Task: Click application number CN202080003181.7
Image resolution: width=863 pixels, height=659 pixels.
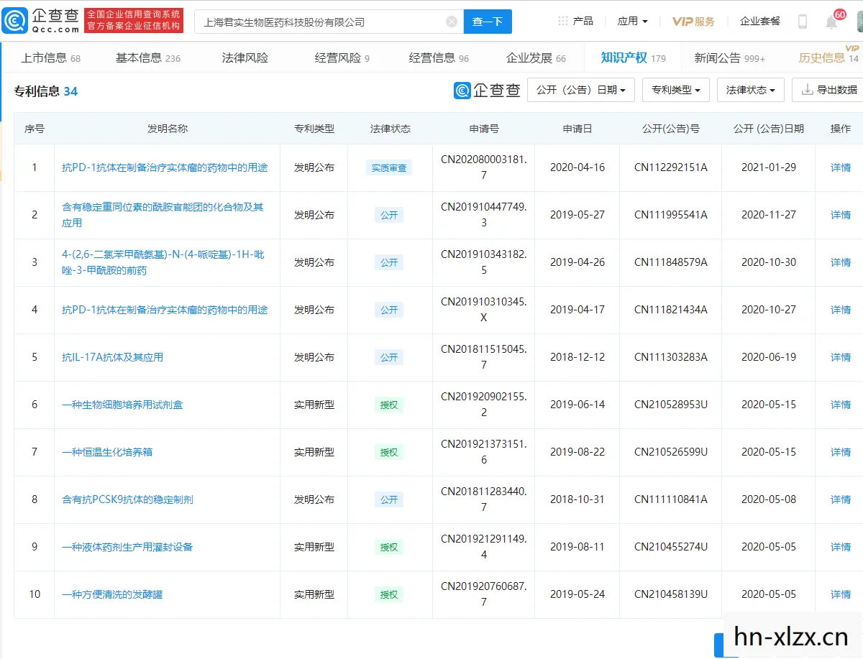Action: click(484, 167)
